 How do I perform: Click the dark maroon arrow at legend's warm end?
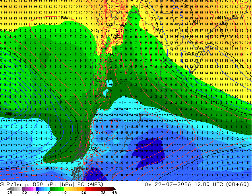(x=114, y=189)
